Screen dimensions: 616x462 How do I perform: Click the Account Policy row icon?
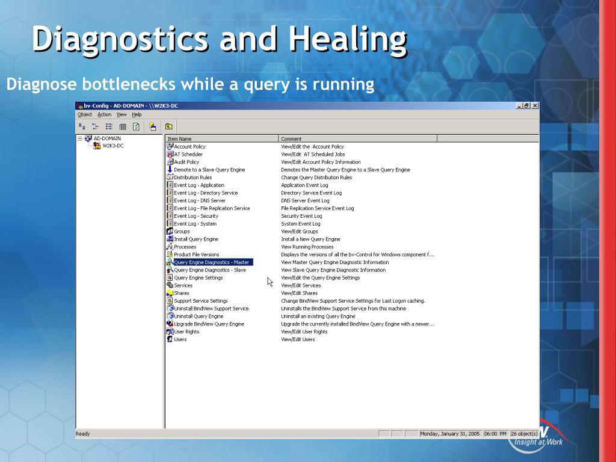(x=170, y=147)
